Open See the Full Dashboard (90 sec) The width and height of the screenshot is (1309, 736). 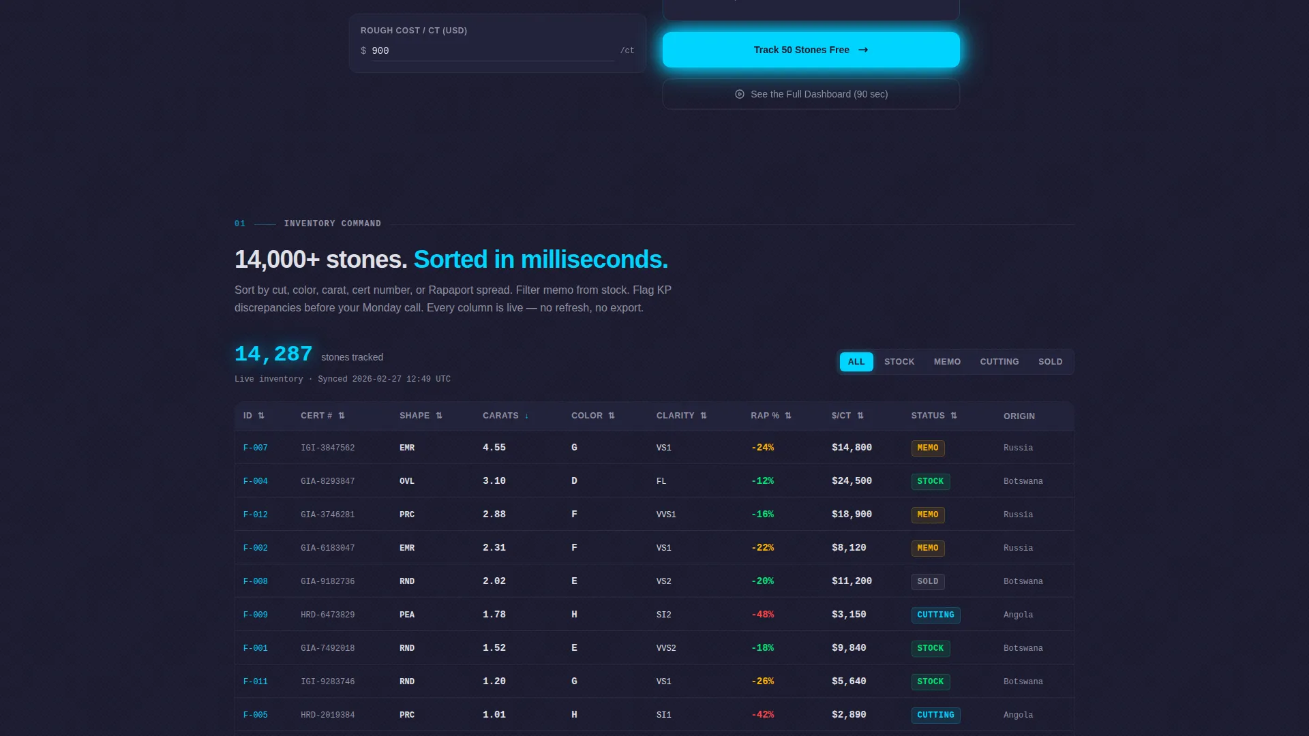point(811,94)
